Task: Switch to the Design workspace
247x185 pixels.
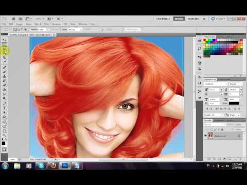Action: (179, 18)
